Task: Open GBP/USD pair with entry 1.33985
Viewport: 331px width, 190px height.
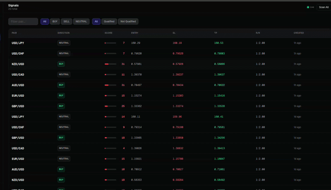Action: pos(18,138)
